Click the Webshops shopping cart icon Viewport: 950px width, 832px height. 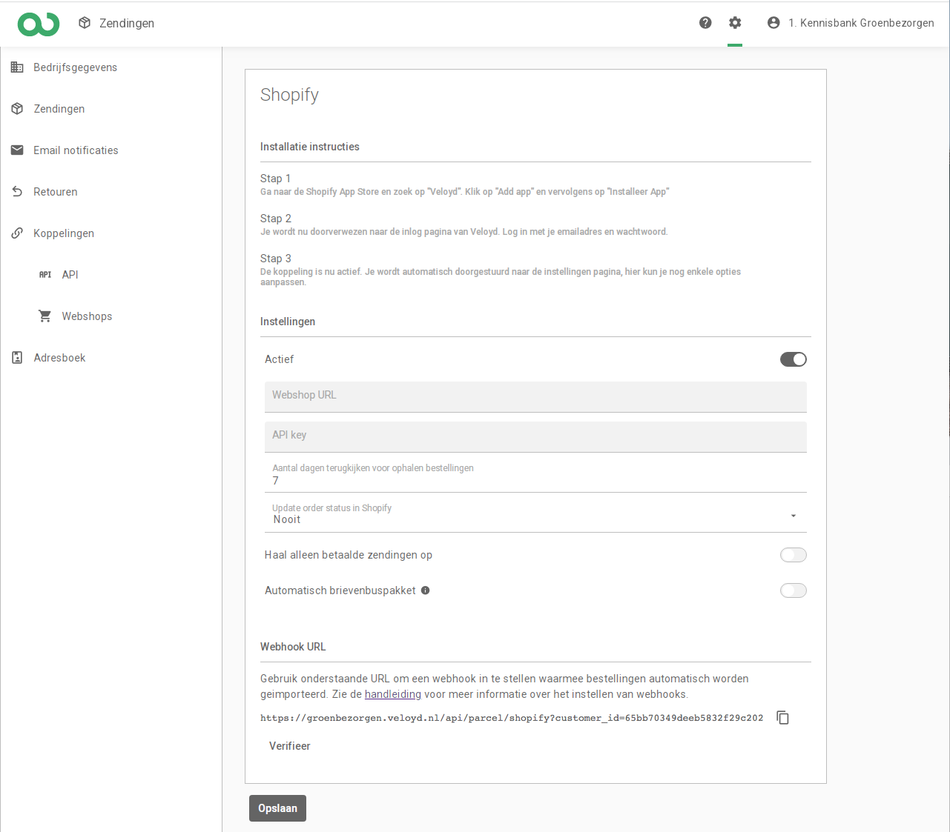45,316
